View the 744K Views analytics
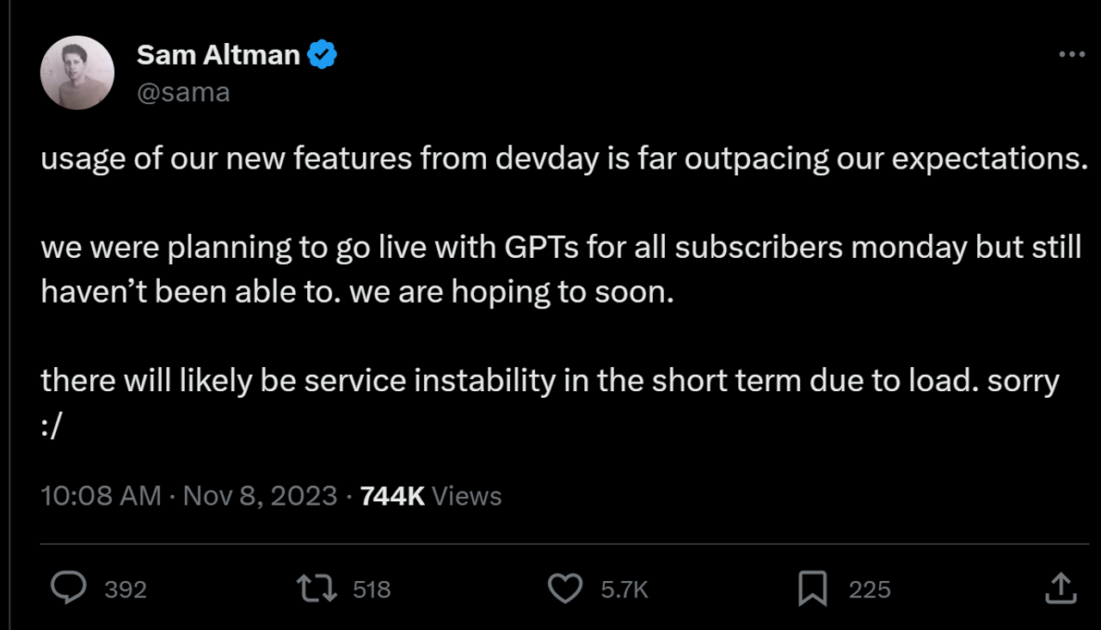Screen dimensions: 1101x630 (430, 496)
